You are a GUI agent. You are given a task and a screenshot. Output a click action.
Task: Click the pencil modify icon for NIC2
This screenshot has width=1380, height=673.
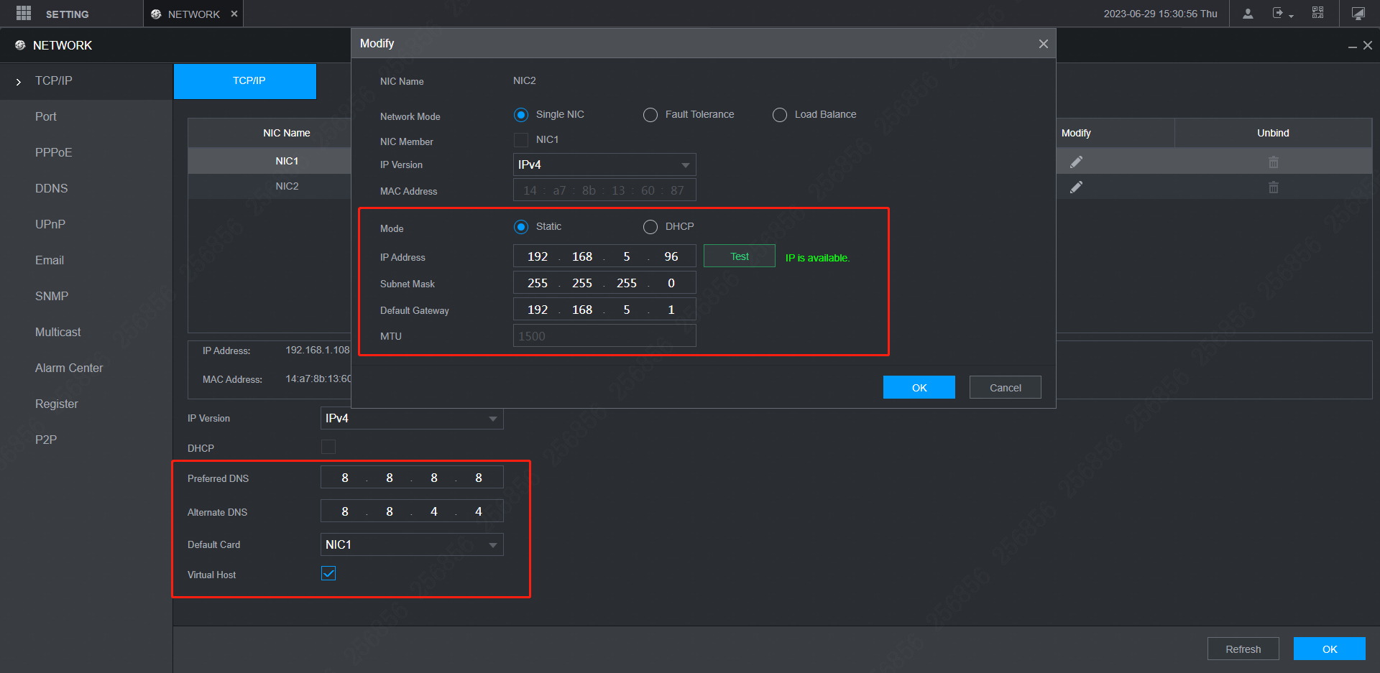coord(1076,187)
